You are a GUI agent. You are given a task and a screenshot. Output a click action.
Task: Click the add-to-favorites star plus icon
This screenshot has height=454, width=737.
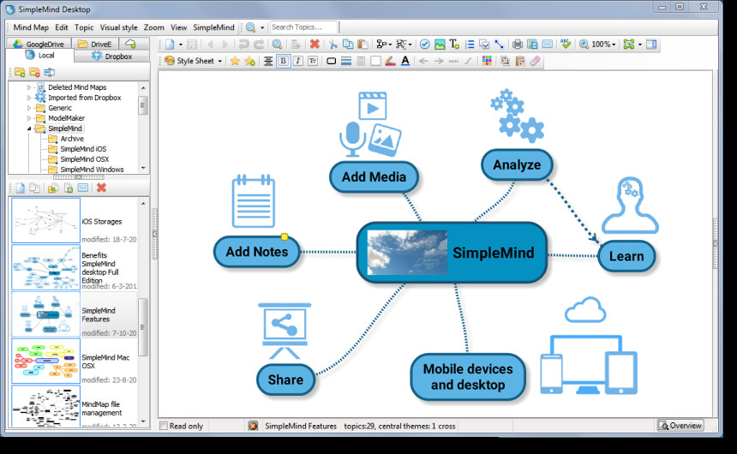point(250,61)
